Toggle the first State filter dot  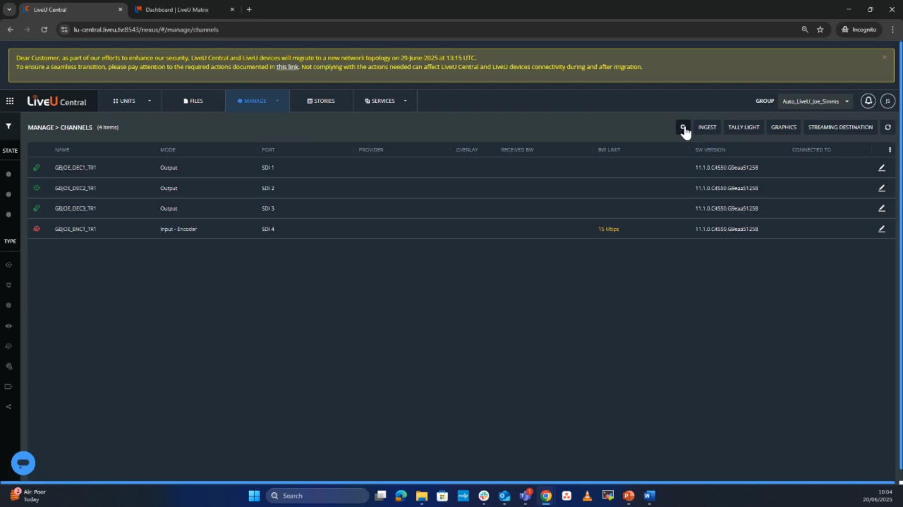[x=8, y=174]
